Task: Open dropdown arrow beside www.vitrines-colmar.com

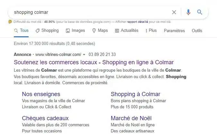Action: coord(84,55)
